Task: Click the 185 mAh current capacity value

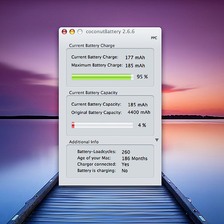Action: coord(138,105)
